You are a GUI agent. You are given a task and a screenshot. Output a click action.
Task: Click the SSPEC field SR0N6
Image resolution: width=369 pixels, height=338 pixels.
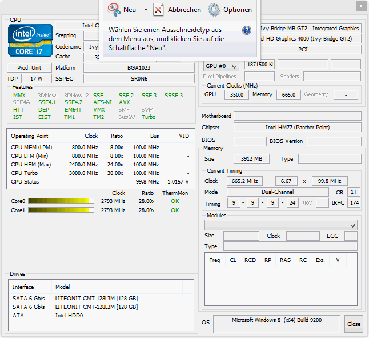(x=139, y=79)
